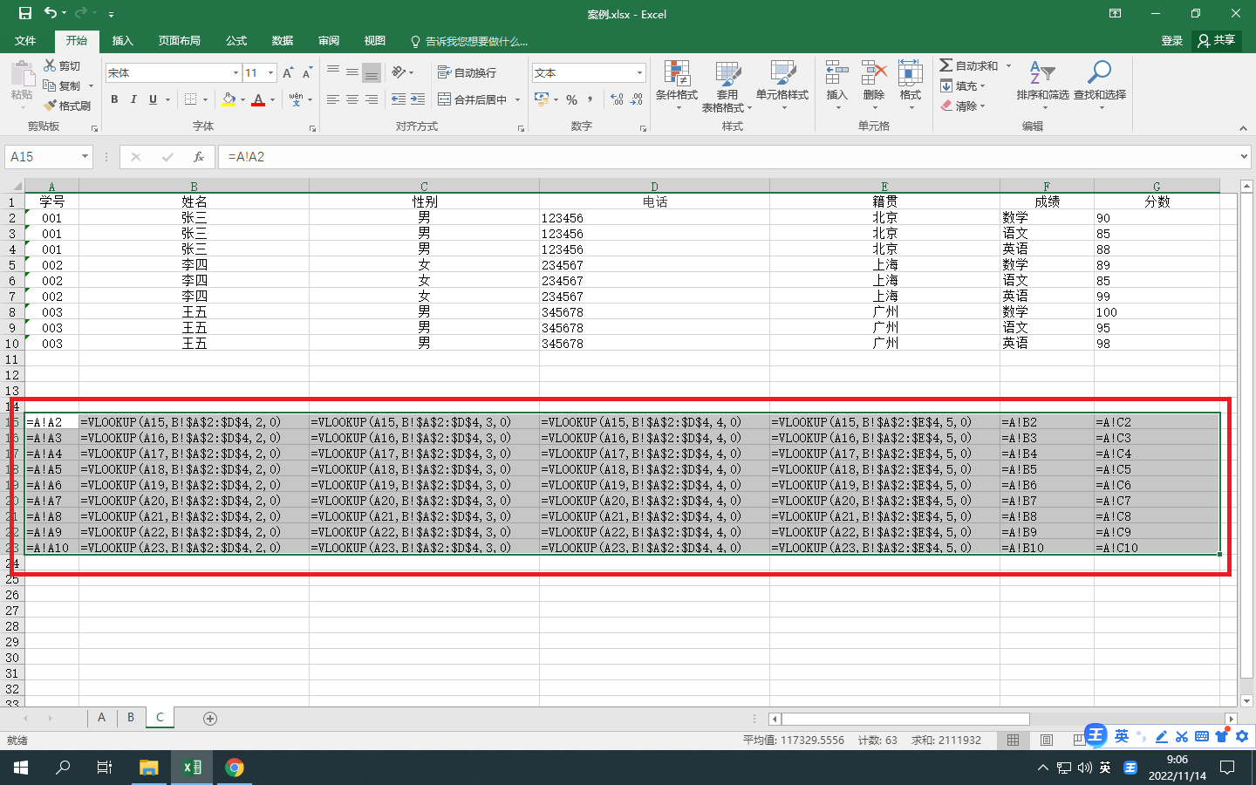The width and height of the screenshot is (1256, 785).
Task: Open Chrome from the taskbar
Action: 234,768
